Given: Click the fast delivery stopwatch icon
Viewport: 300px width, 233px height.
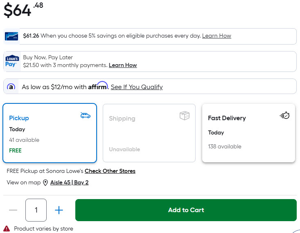Looking at the screenshot, I should pos(284,116).
